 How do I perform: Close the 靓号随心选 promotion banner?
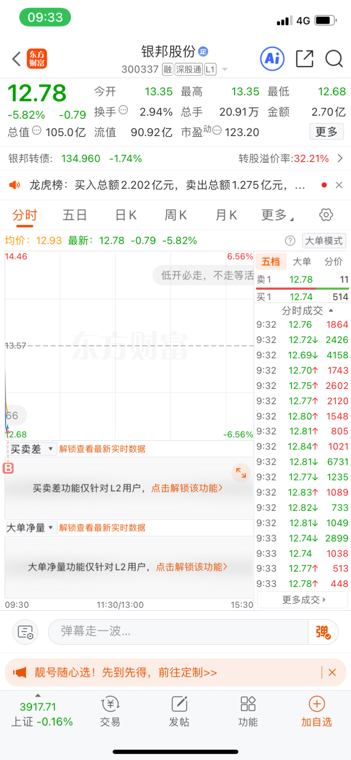pos(332,672)
